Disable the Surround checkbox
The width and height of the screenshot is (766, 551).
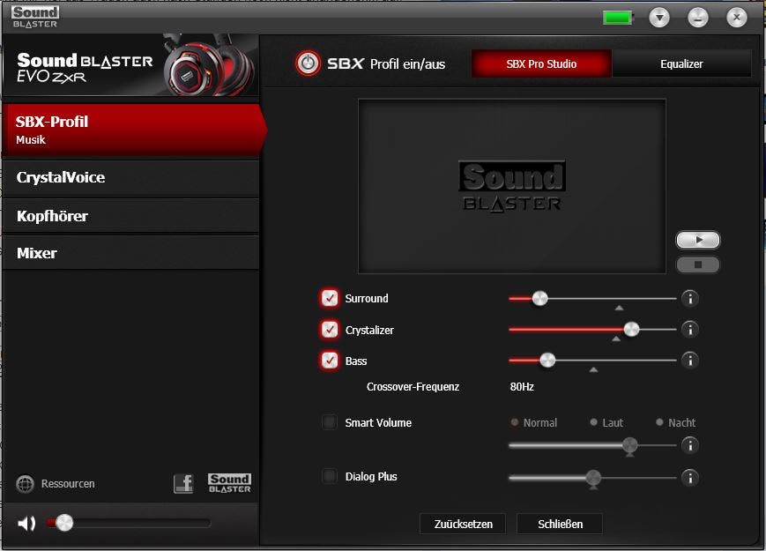tap(330, 298)
